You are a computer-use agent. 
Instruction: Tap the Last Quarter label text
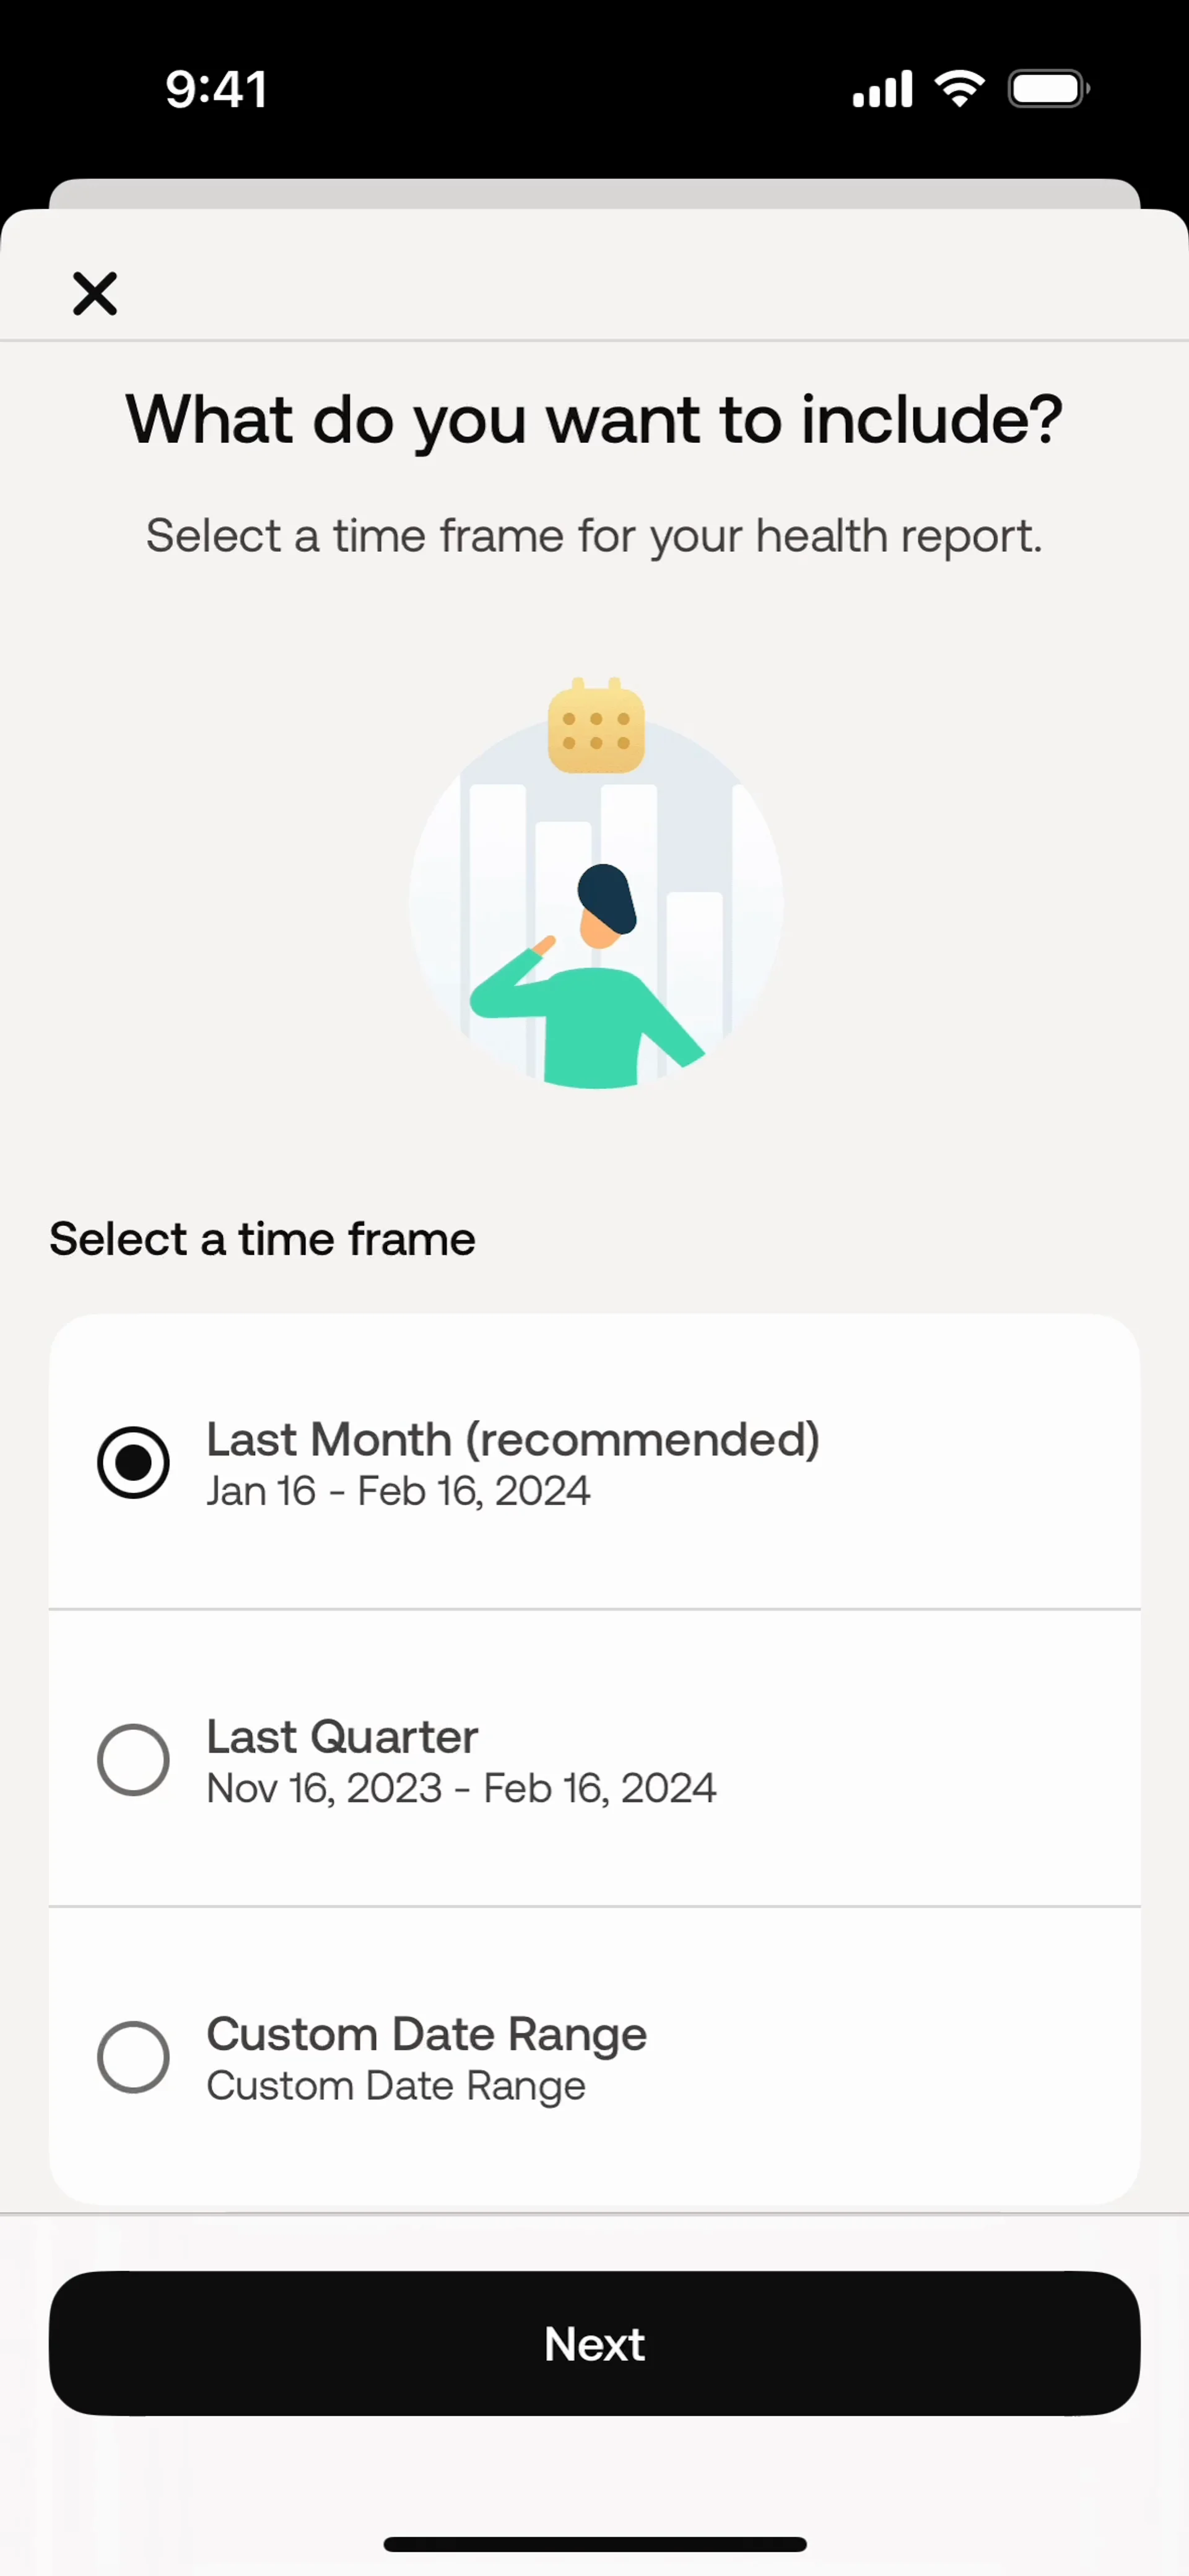[x=342, y=1736]
